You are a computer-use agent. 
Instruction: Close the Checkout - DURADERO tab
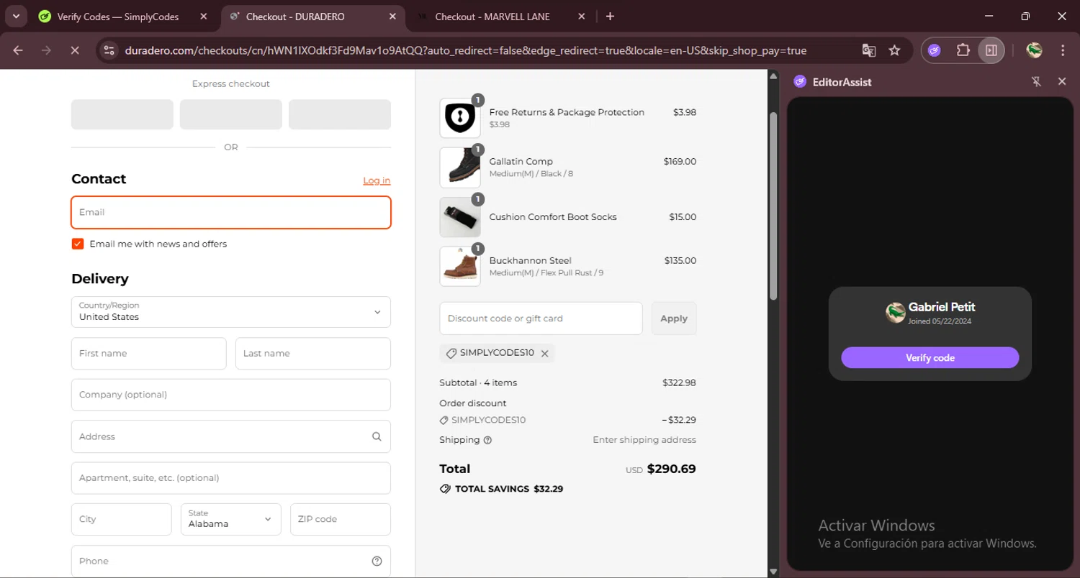[x=392, y=17]
